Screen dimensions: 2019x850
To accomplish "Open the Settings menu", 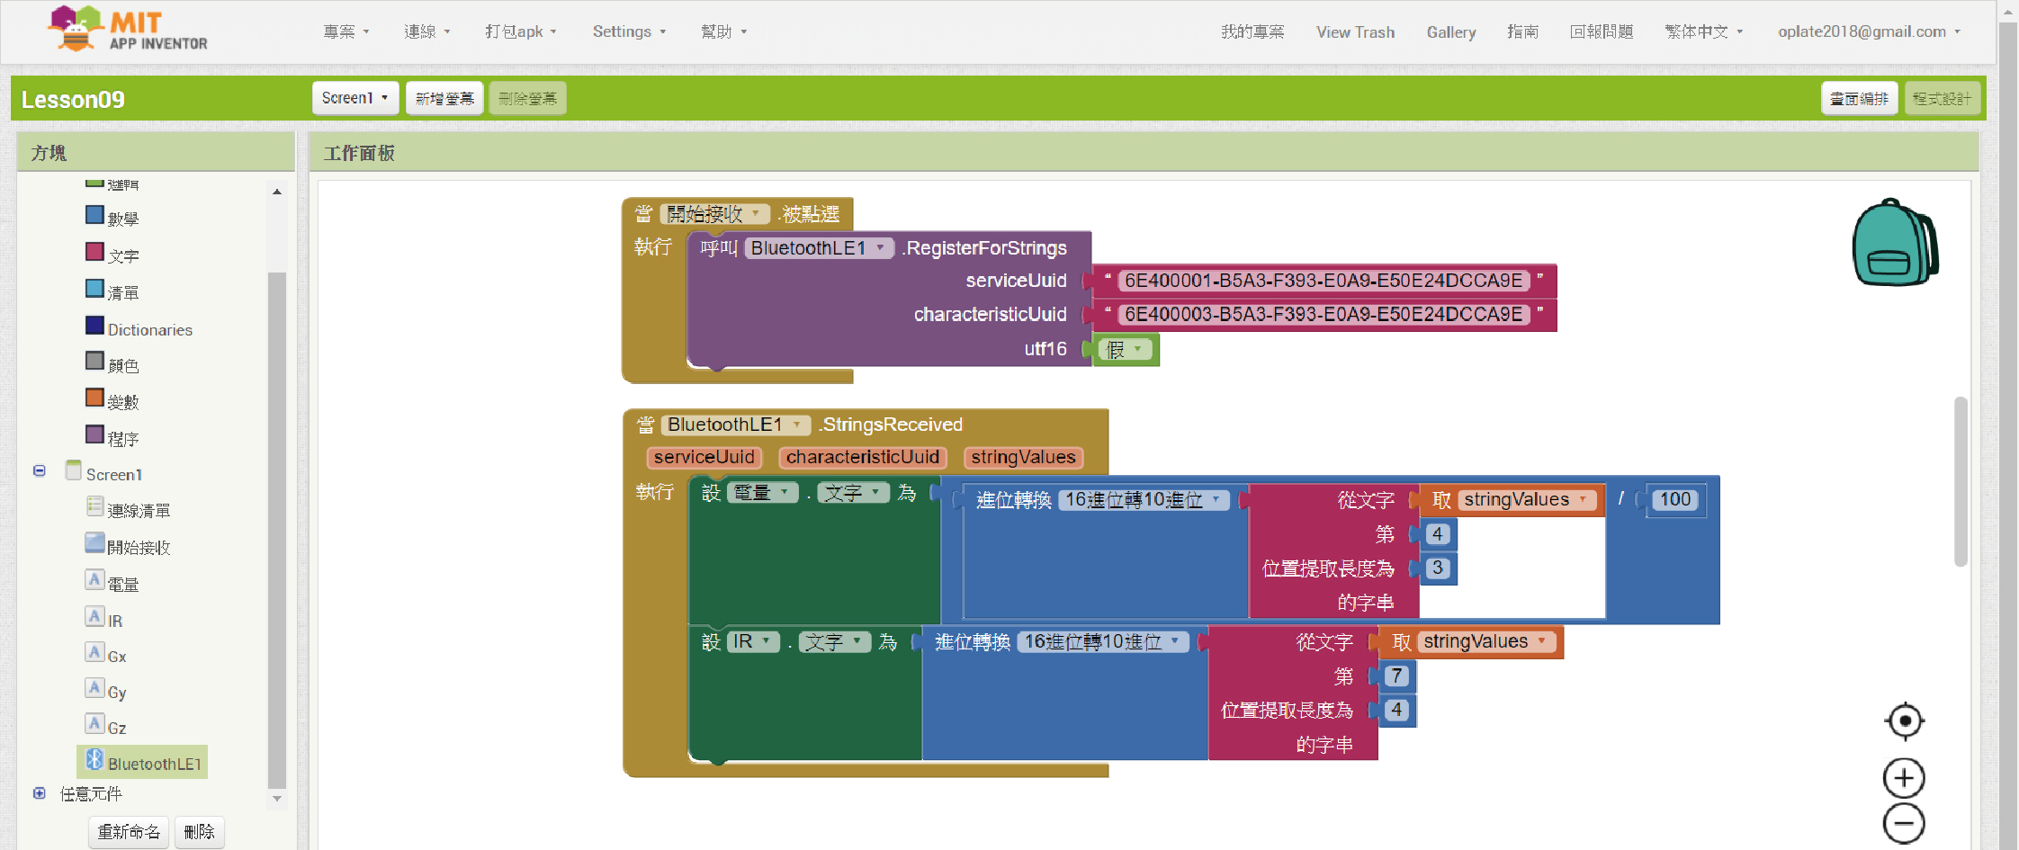I will point(628,31).
